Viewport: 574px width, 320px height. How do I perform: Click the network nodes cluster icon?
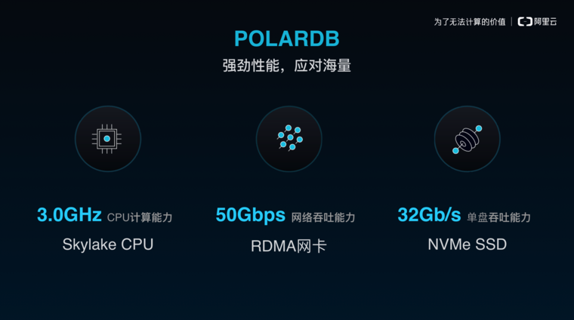point(289,138)
